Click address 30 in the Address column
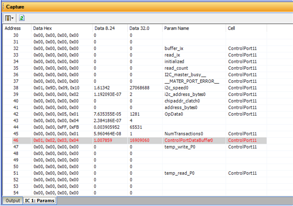The height and width of the screenshot is (206, 293). tap(16, 36)
